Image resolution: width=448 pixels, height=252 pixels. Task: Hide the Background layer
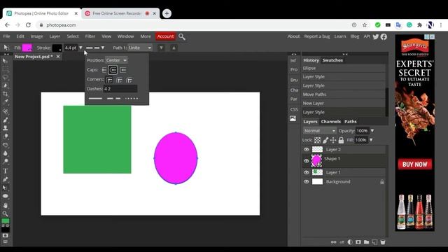point(307,181)
